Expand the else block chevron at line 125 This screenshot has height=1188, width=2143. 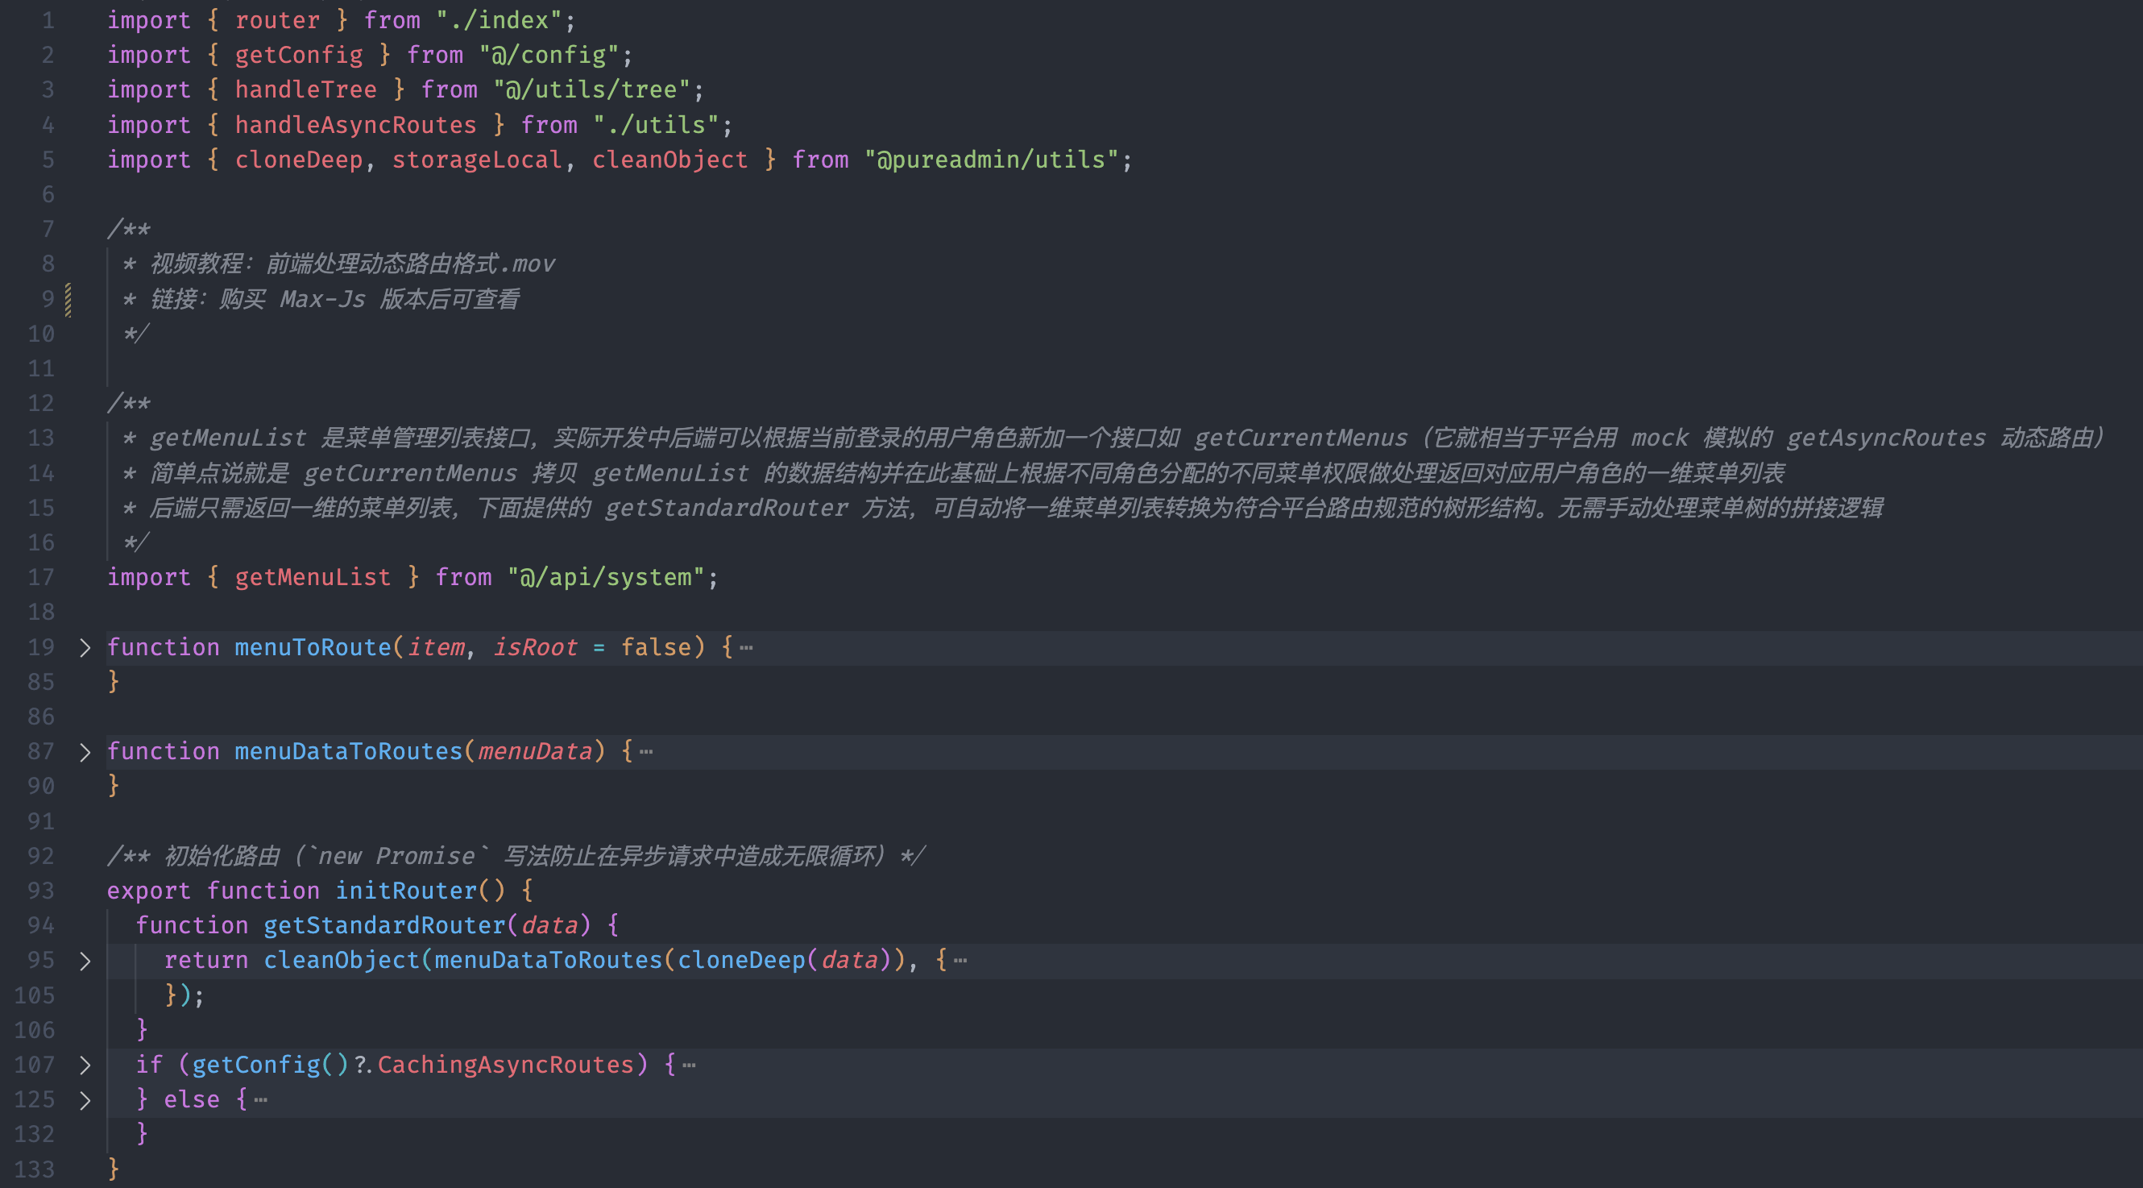[x=84, y=1100]
